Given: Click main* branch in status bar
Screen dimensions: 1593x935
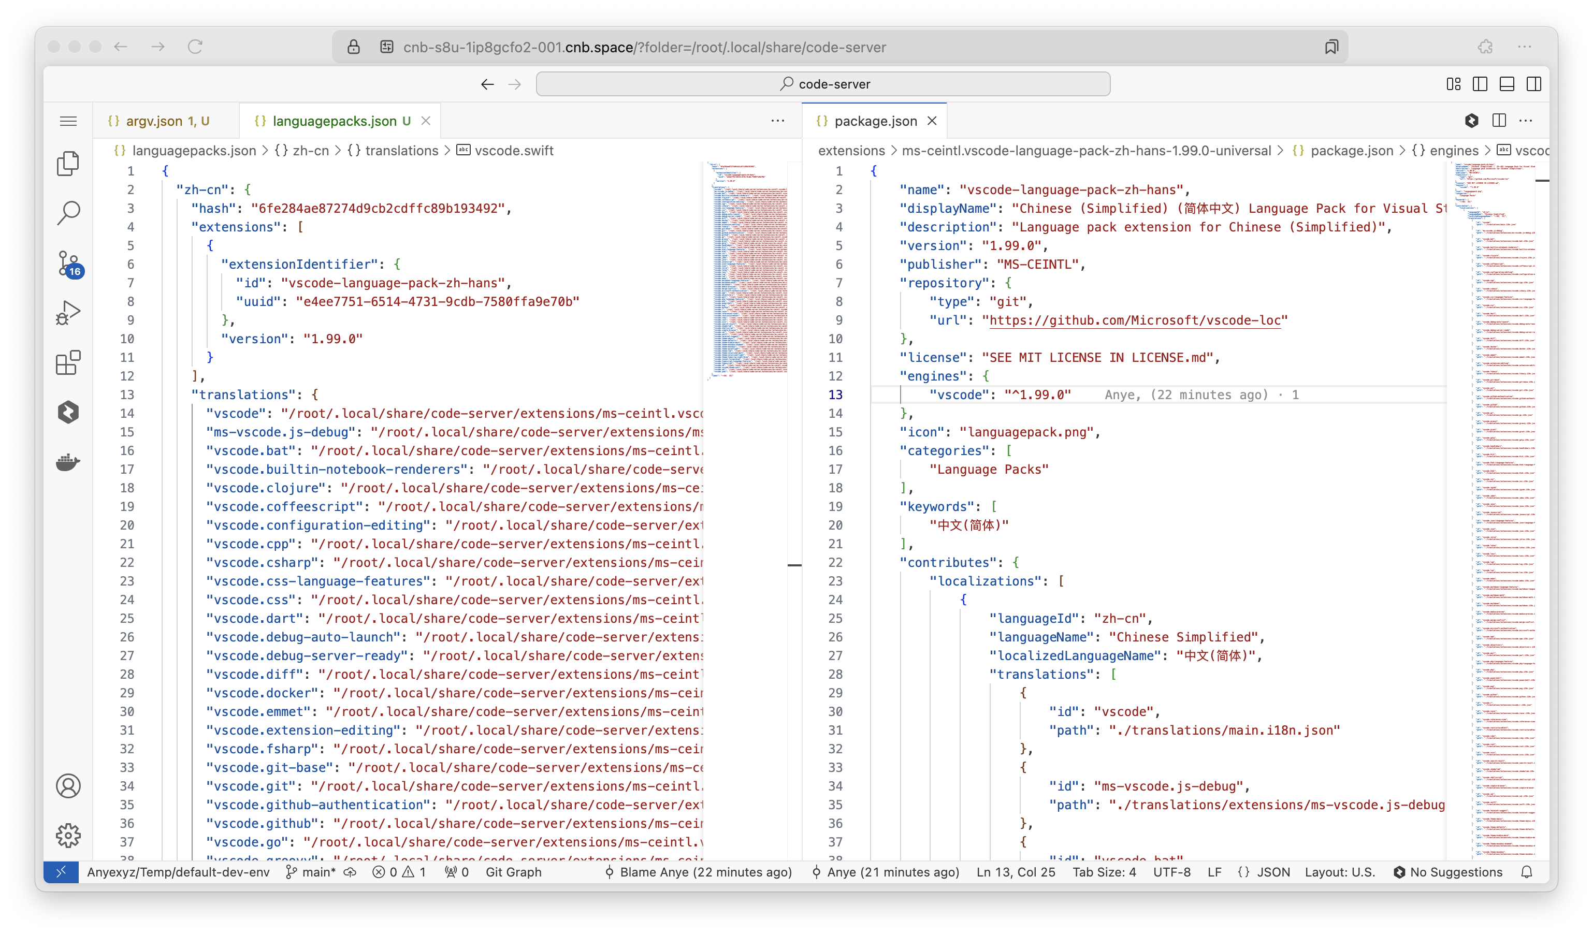Looking at the screenshot, I should 311,872.
